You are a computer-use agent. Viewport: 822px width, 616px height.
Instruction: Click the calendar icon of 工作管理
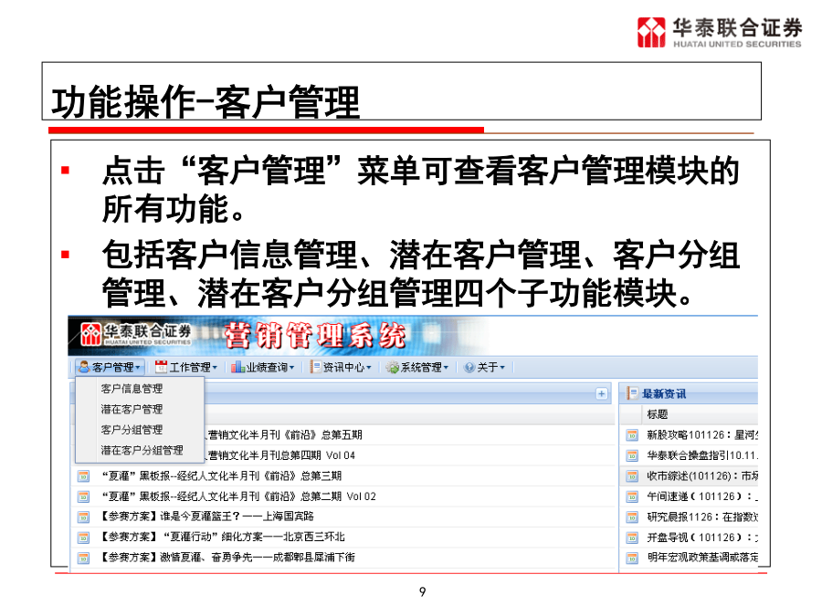tap(161, 367)
